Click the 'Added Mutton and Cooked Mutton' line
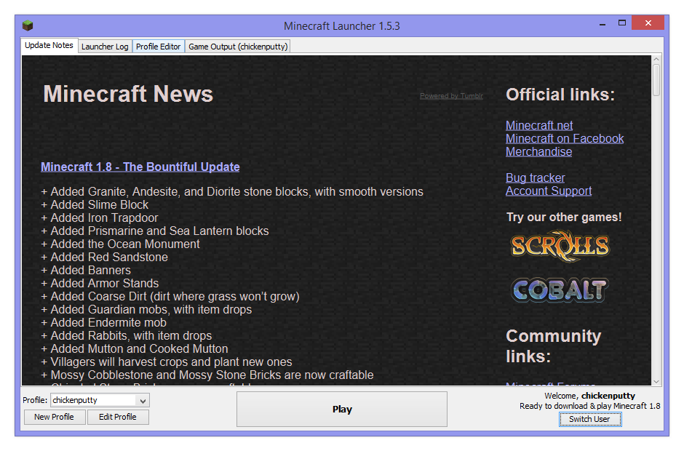 pos(135,349)
